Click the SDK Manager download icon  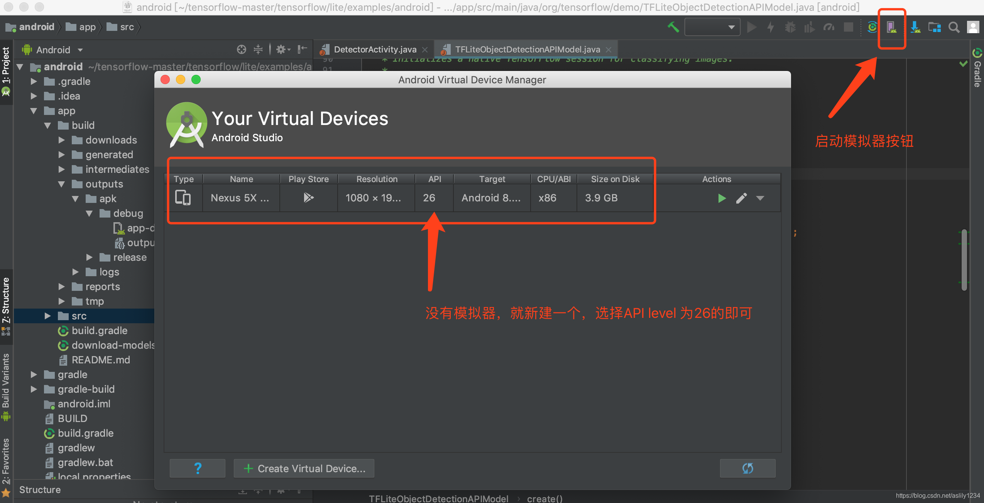(x=915, y=27)
